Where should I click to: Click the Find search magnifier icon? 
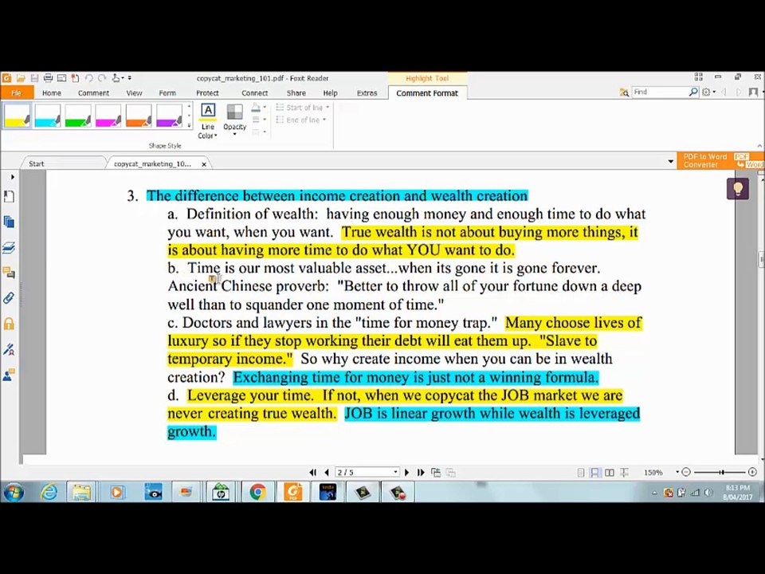pyautogui.click(x=692, y=92)
